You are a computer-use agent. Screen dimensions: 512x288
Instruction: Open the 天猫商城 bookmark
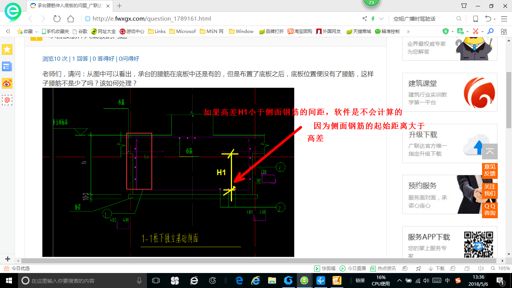359,31
